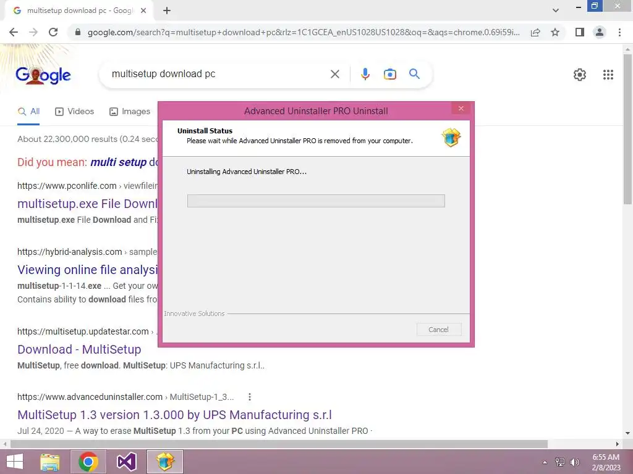
Task: Start a voice search with microphone
Action: 365,74
